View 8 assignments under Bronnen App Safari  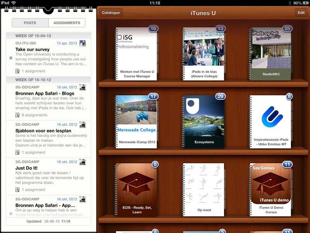(x=34, y=115)
